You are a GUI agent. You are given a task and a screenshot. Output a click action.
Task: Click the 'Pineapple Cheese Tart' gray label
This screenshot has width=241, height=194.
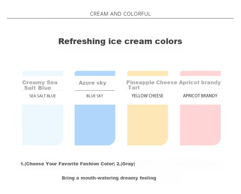[x=152, y=85]
